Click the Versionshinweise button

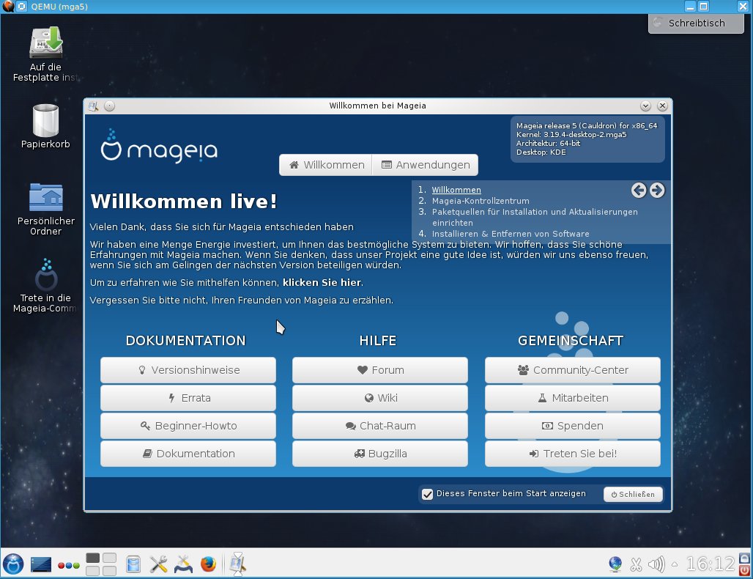coord(188,370)
